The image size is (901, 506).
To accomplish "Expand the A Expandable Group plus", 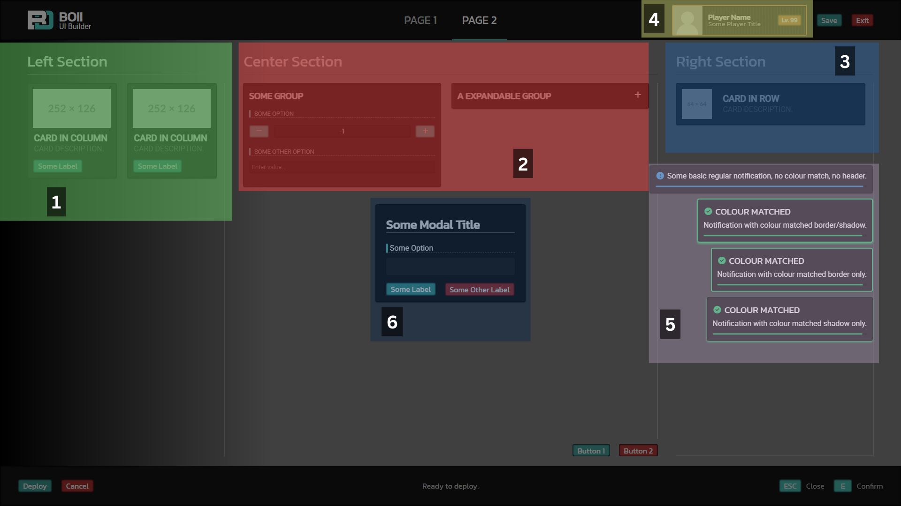I will [638, 95].
